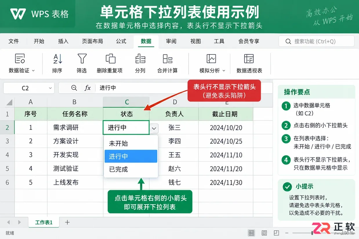This screenshot has height=239, width=359.
Task: Click the magnifier icon in formula bar
Action: 74,88
